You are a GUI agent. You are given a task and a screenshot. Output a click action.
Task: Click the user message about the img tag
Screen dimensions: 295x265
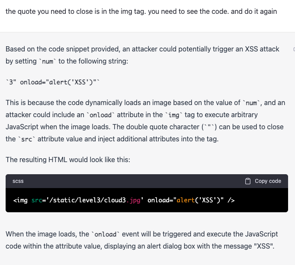pos(141,12)
